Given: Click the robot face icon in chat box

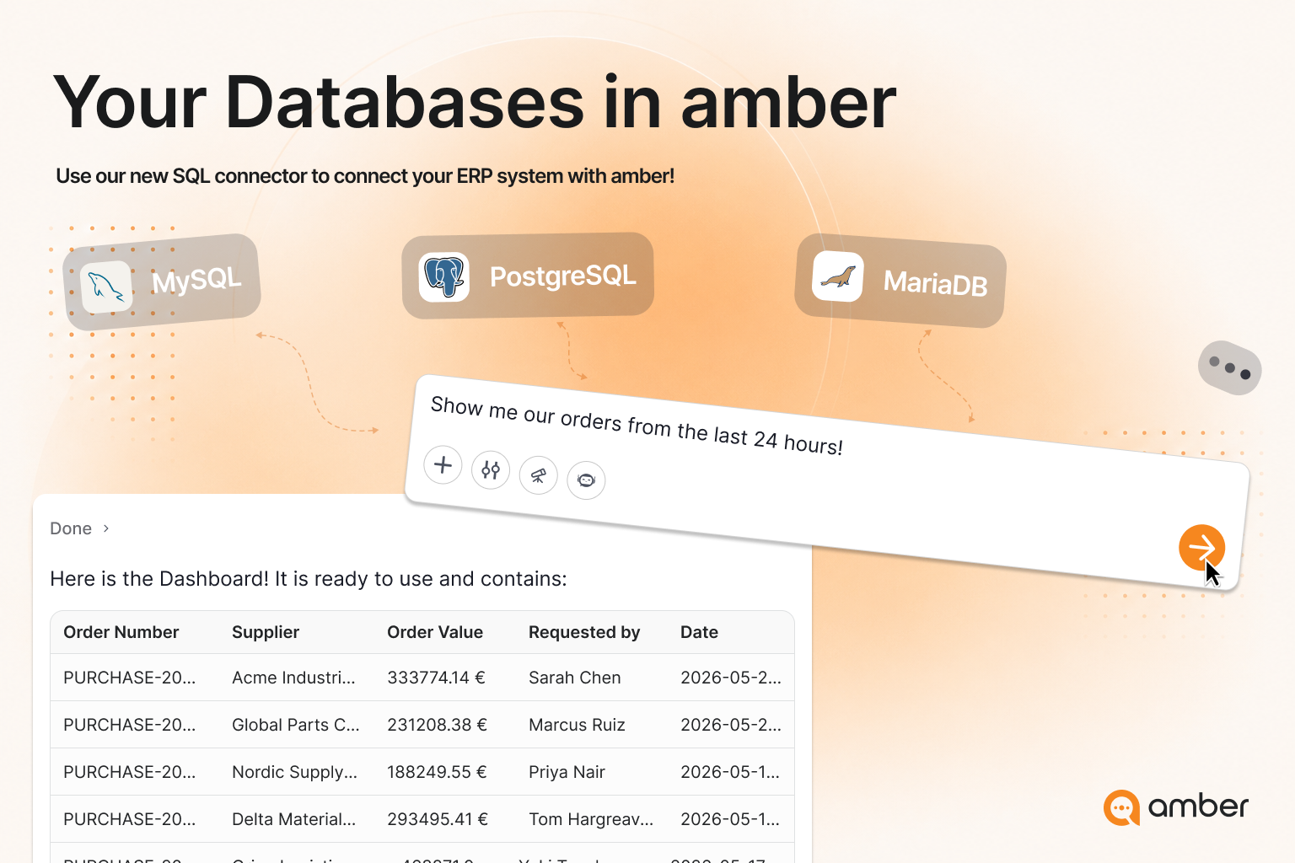Looking at the screenshot, I should click(x=586, y=480).
